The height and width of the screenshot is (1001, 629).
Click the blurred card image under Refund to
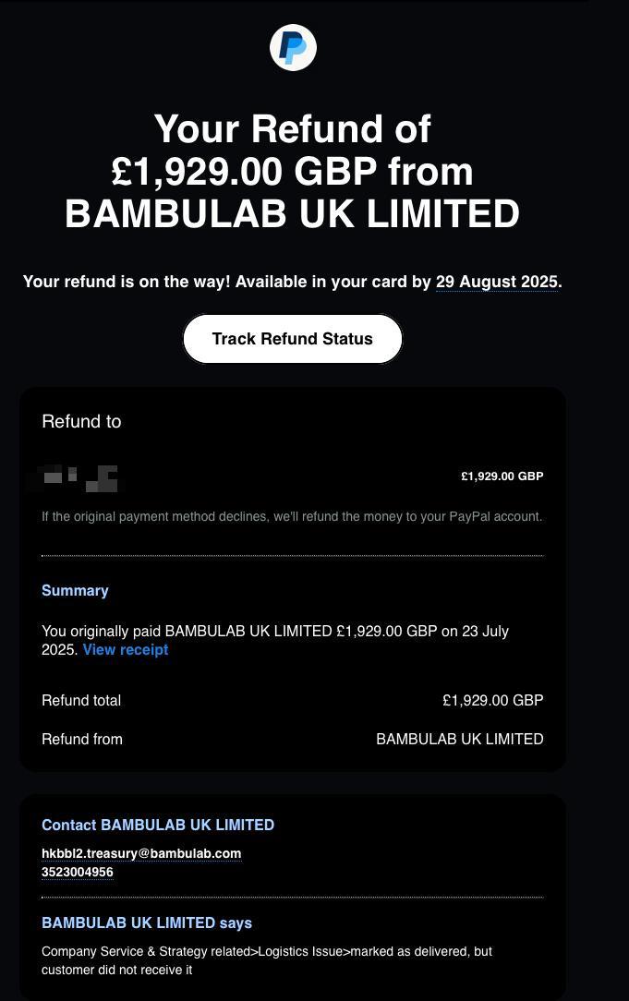tap(79, 478)
